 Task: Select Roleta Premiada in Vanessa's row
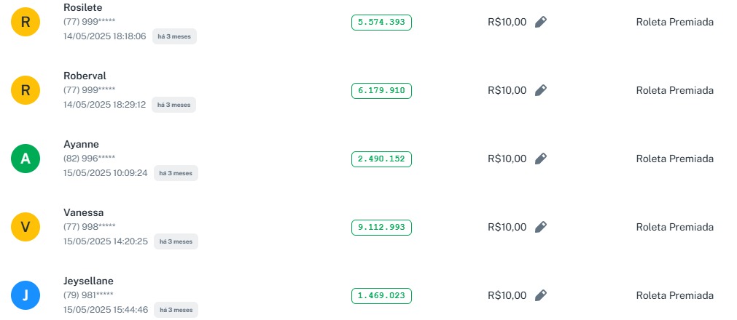(x=674, y=227)
